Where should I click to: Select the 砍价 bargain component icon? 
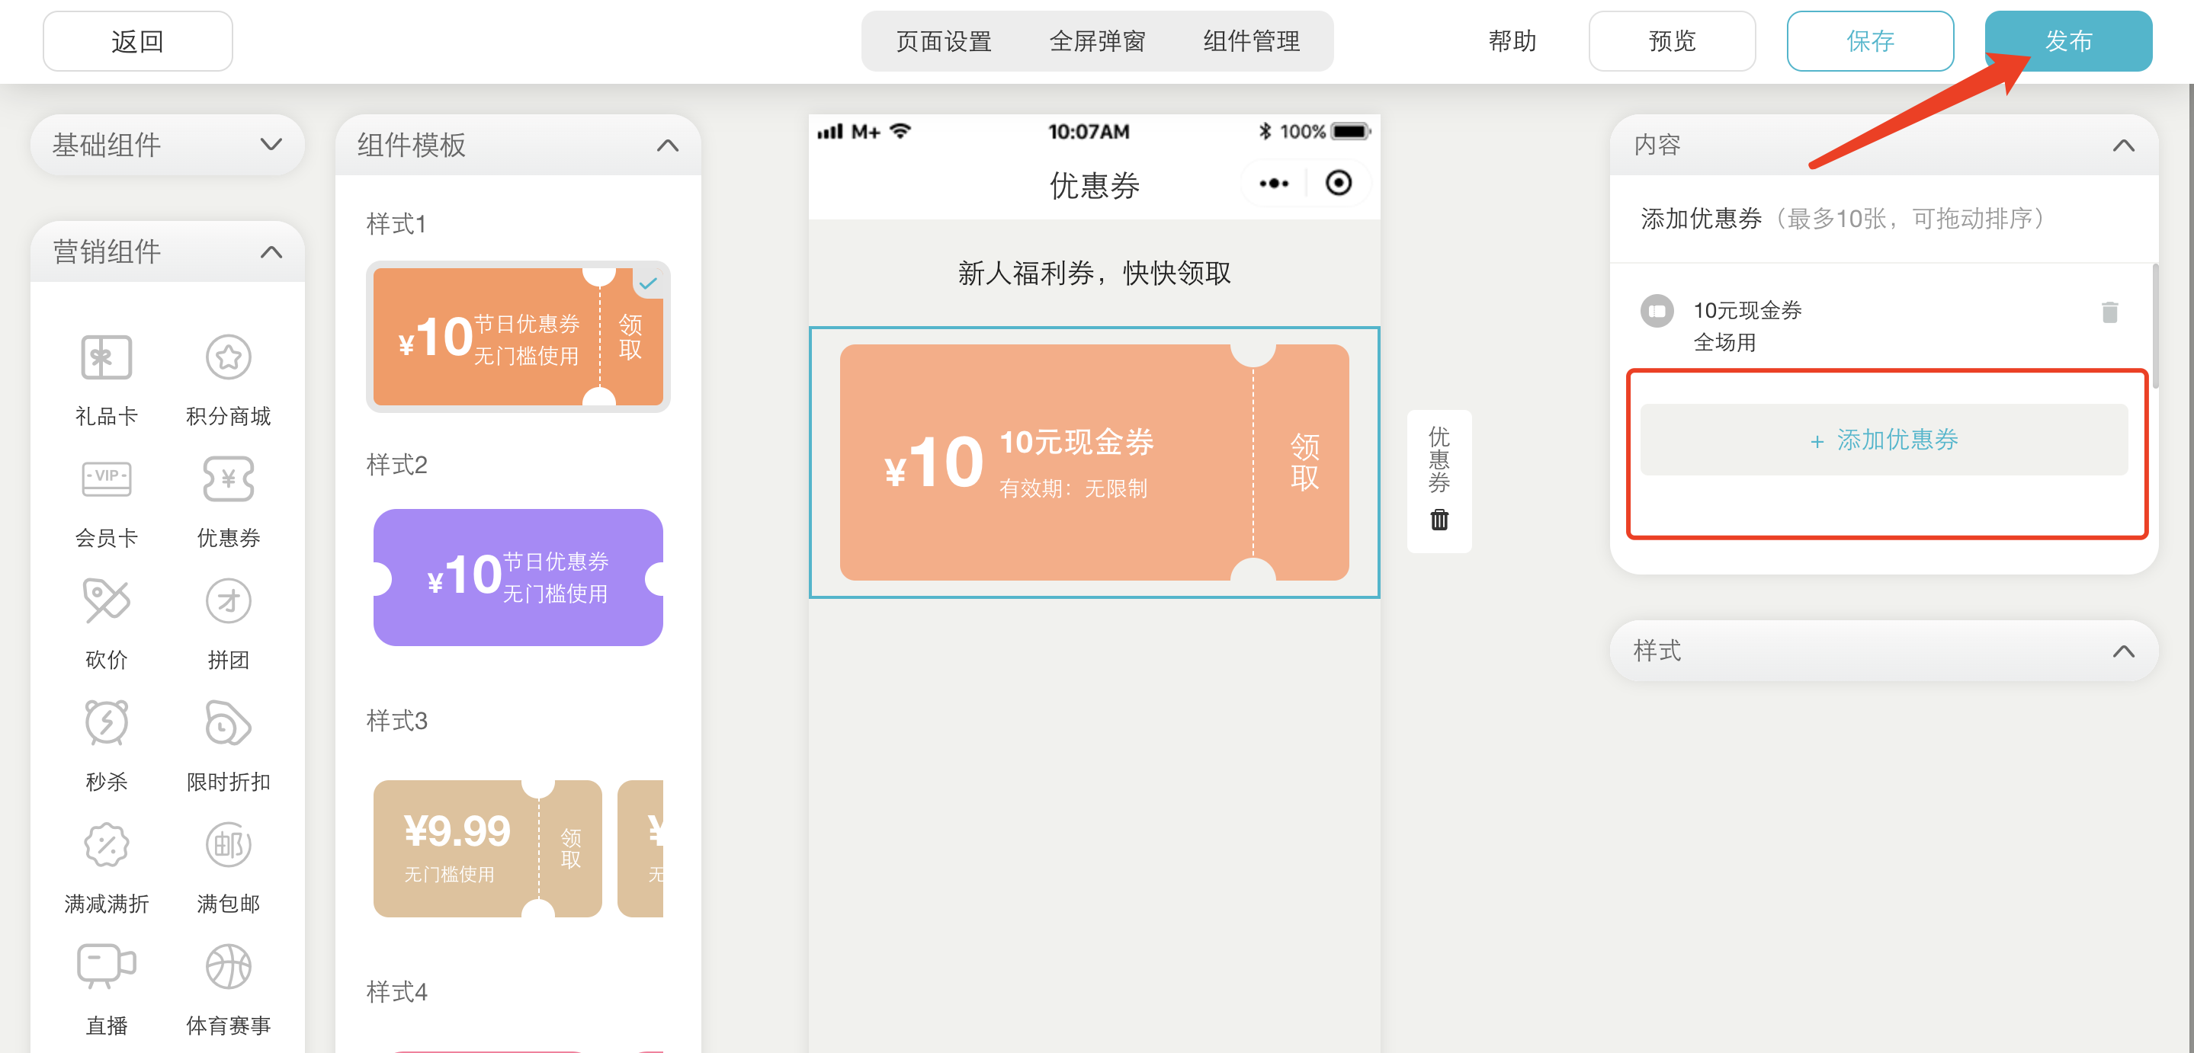pyautogui.click(x=106, y=601)
